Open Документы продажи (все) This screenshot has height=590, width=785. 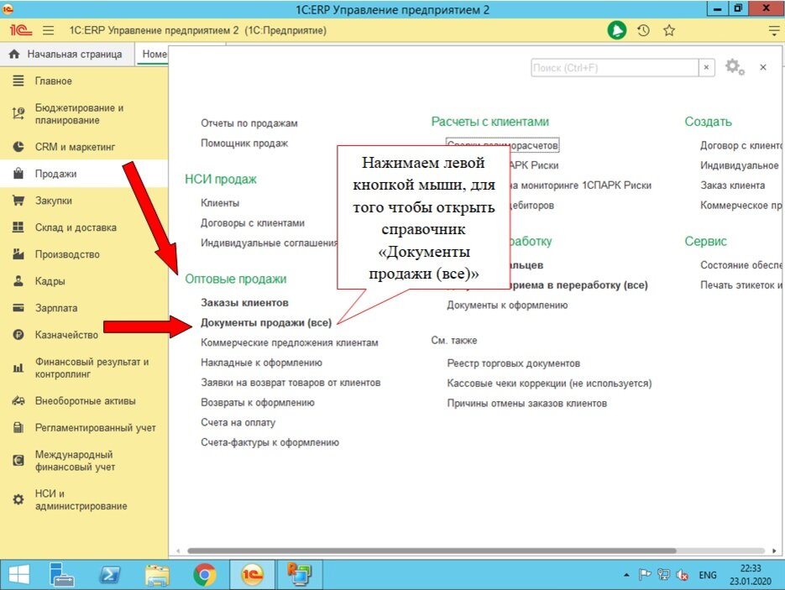click(x=266, y=323)
